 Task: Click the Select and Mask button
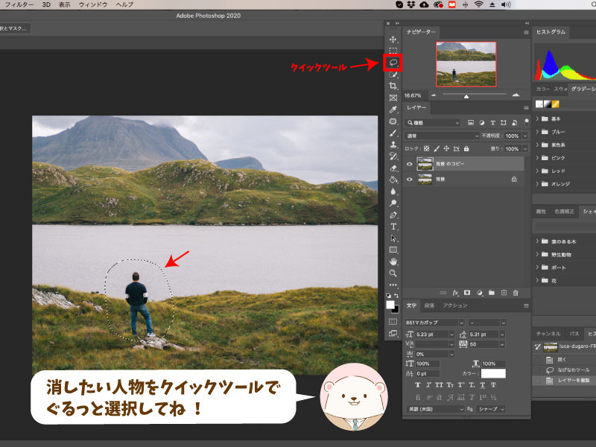click(x=14, y=28)
